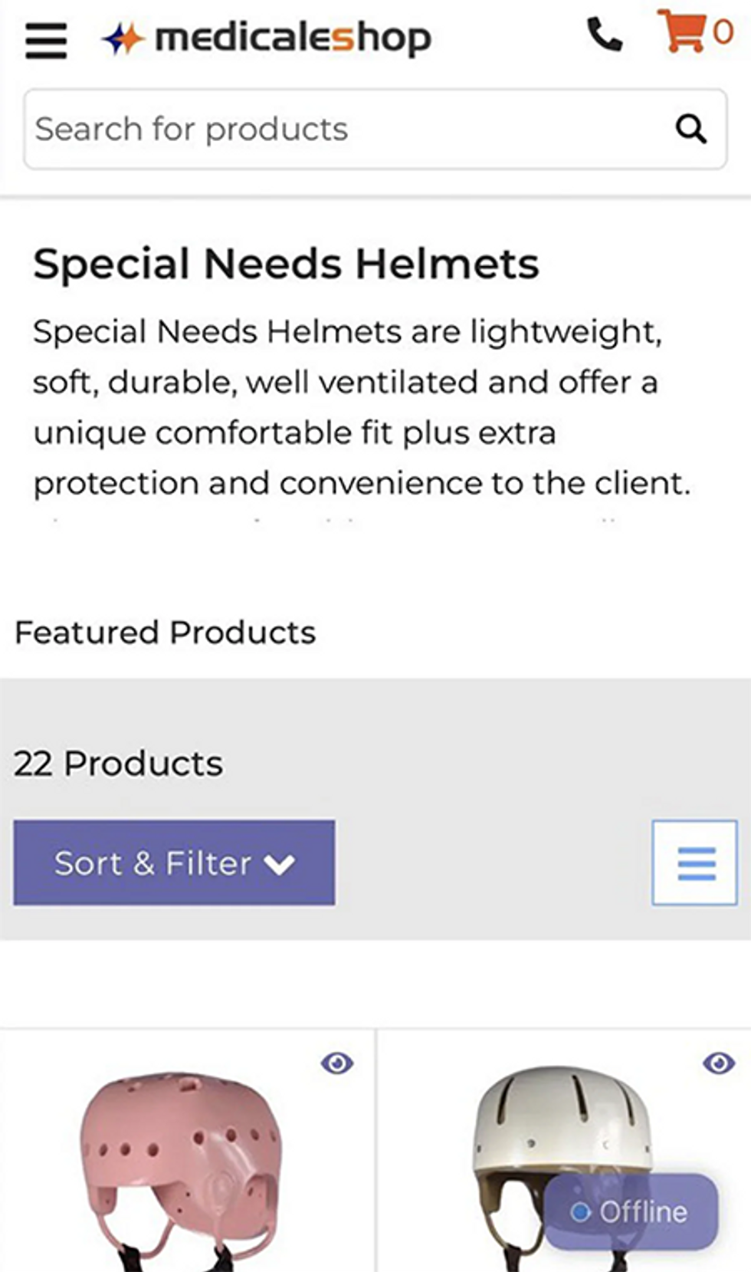Viewport: 751px width, 1272px height.
Task: Switch to list view layout icon
Action: (x=695, y=863)
